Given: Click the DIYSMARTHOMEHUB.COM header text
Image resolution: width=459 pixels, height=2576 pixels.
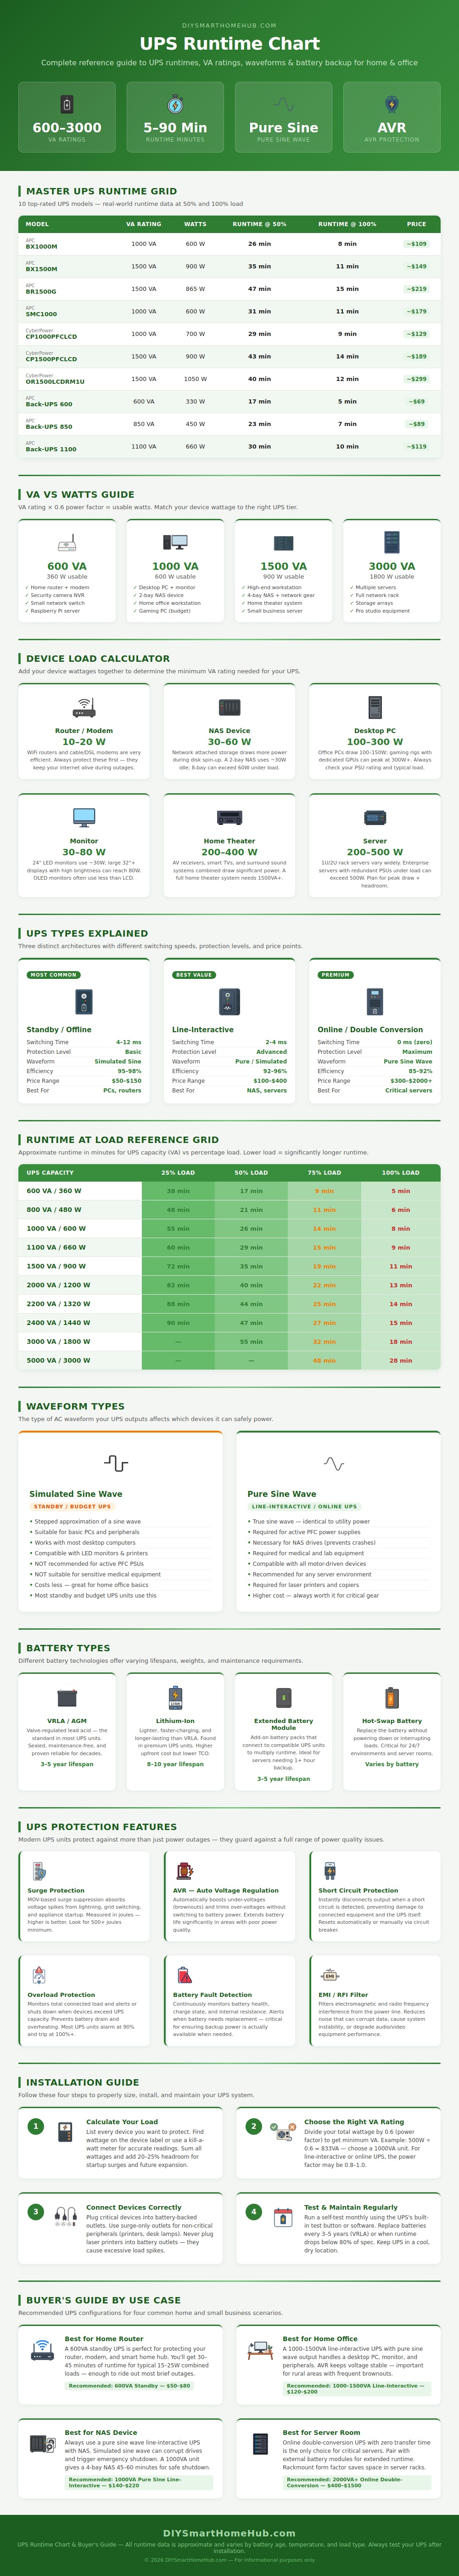Looking at the screenshot, I should [229, 26].
